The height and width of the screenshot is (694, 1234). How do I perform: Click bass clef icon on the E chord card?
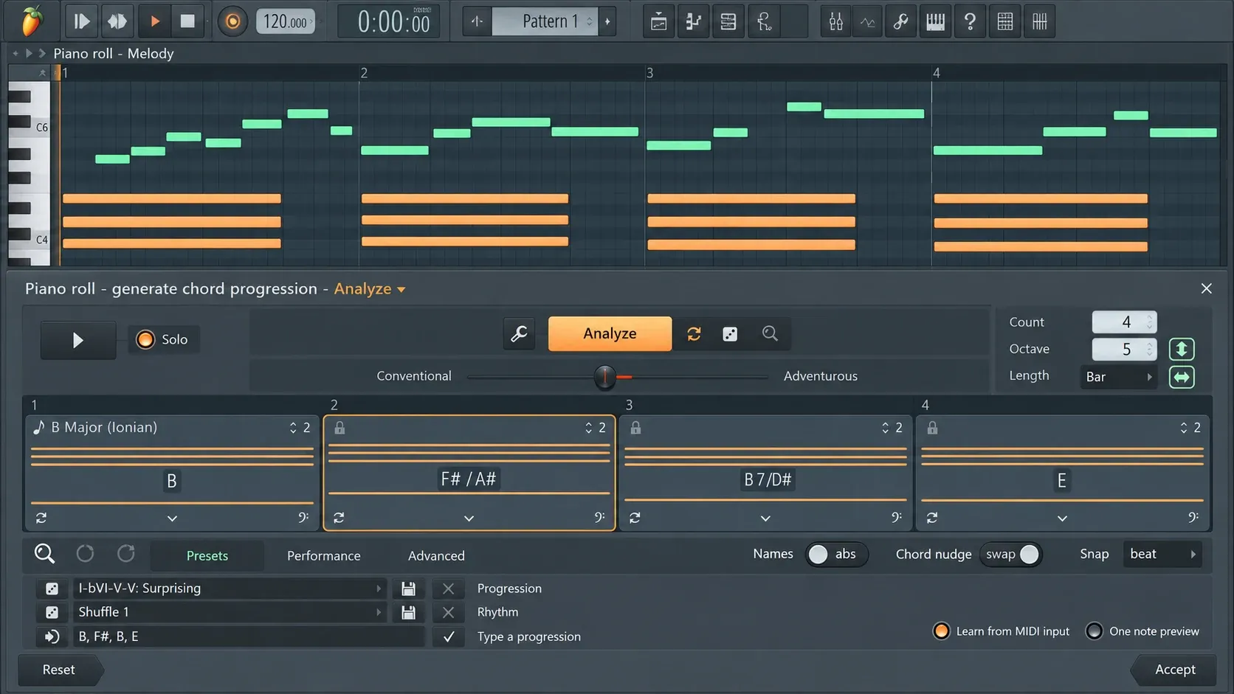point(1193,517)
